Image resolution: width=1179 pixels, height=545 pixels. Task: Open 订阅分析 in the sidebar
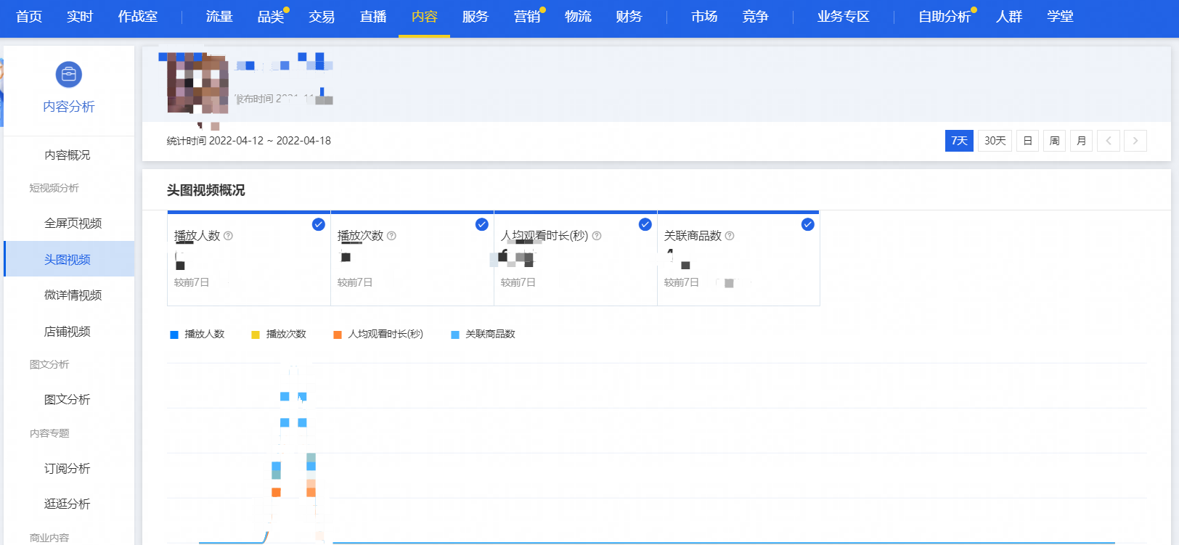[x=69, y=469]
